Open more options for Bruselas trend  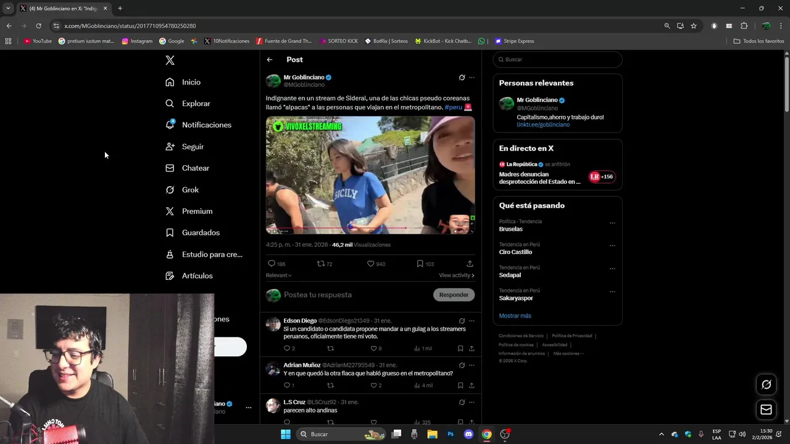point(612,223)
